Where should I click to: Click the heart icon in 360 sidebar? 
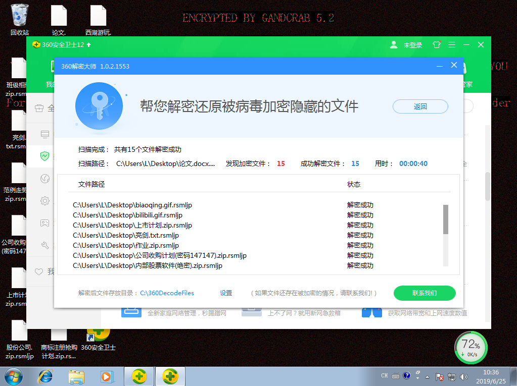(39, 272)
